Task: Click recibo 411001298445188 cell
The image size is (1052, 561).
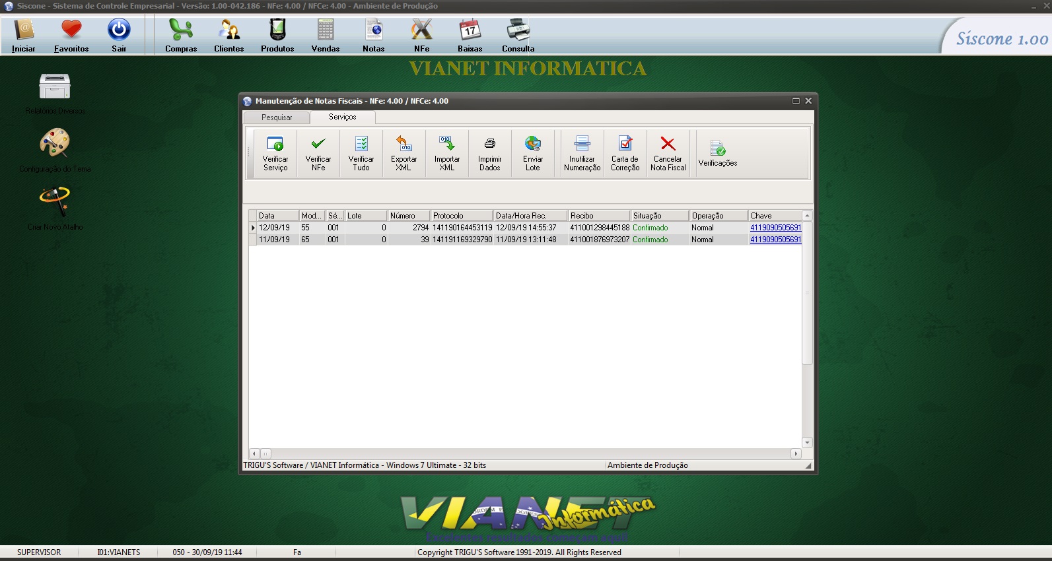Action: [x=600, y=228]
